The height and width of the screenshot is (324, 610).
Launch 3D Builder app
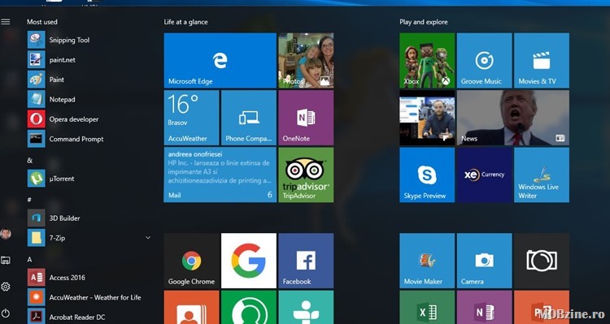pyautogui.click(x=89, y=218)
